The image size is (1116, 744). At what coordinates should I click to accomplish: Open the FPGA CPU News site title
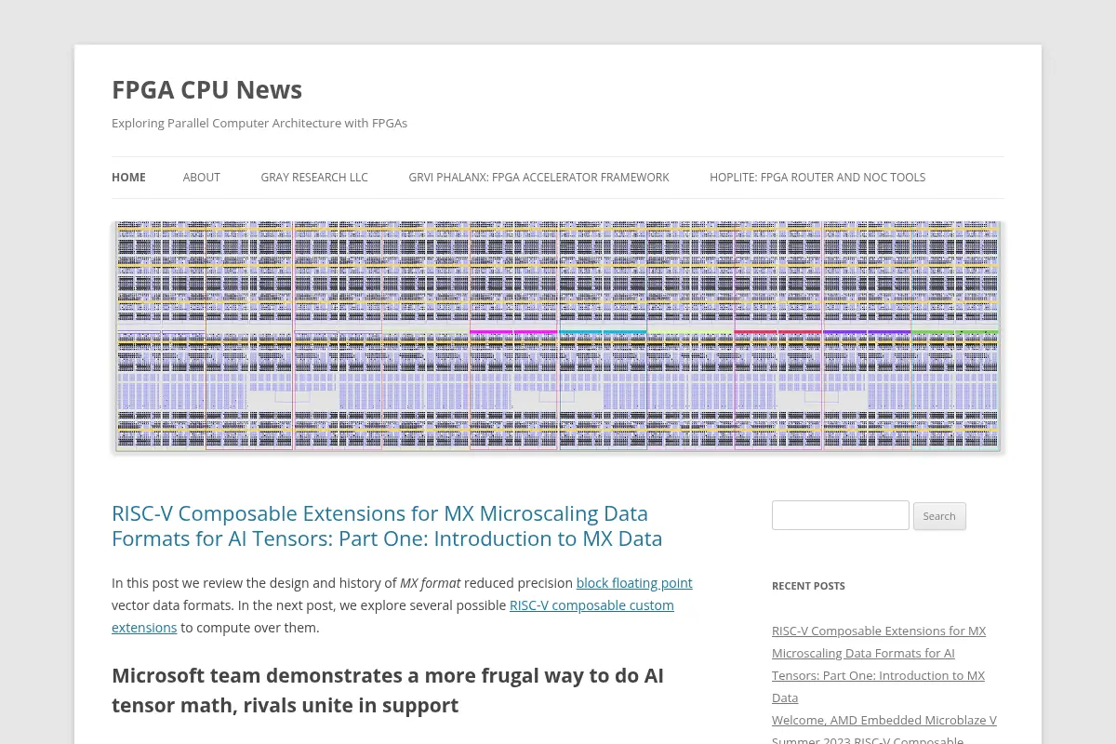pyautogui.click(x=206, y=89)
